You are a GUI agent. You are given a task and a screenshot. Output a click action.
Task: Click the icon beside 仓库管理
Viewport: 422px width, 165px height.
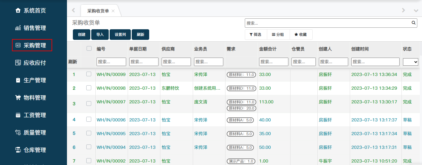click(x=18, y=150)
